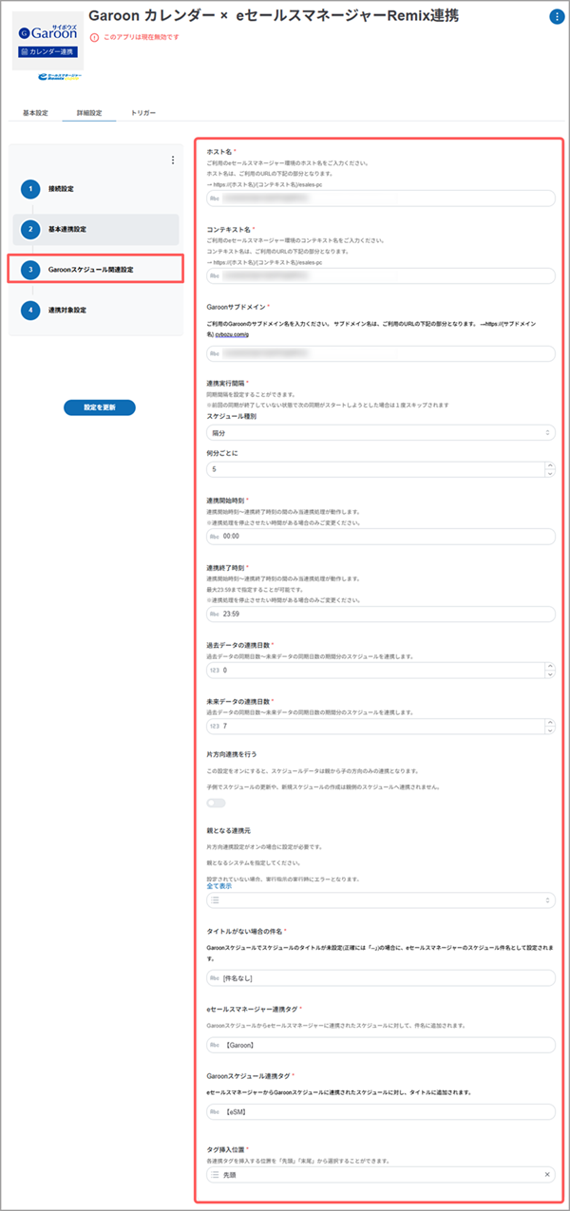
Task: Click the 全て表示 link
Action: pos(220,885)
